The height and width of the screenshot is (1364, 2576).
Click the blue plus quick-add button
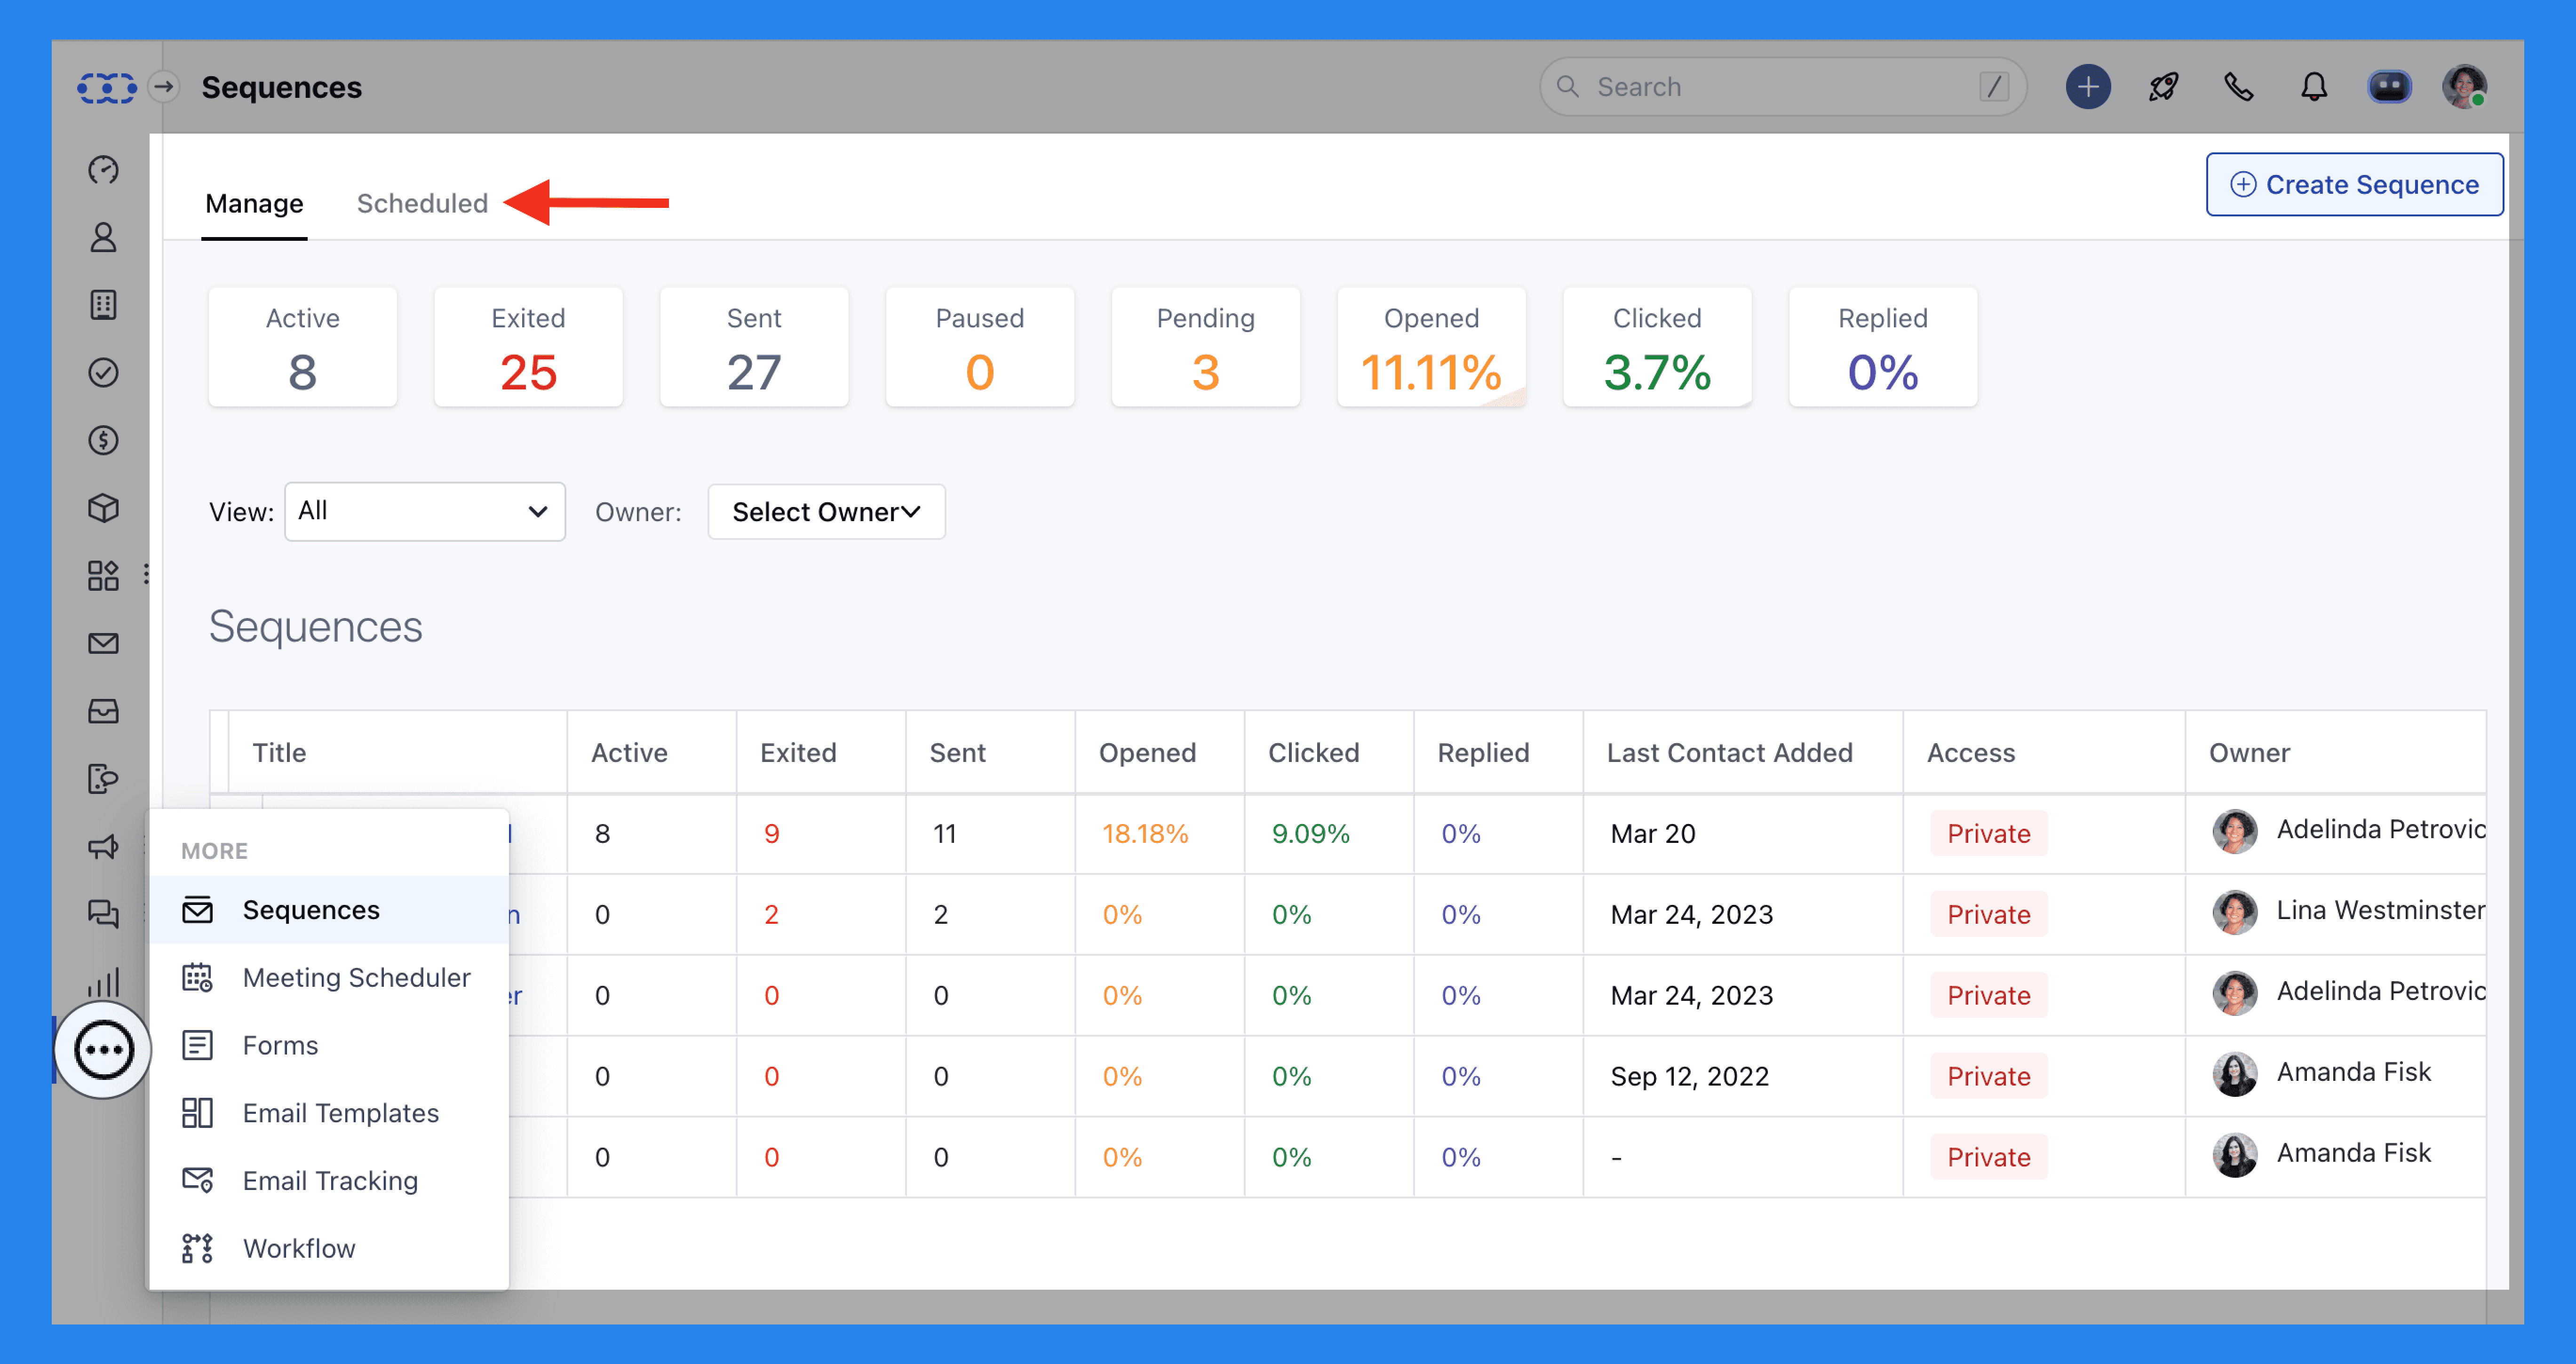2088,87
